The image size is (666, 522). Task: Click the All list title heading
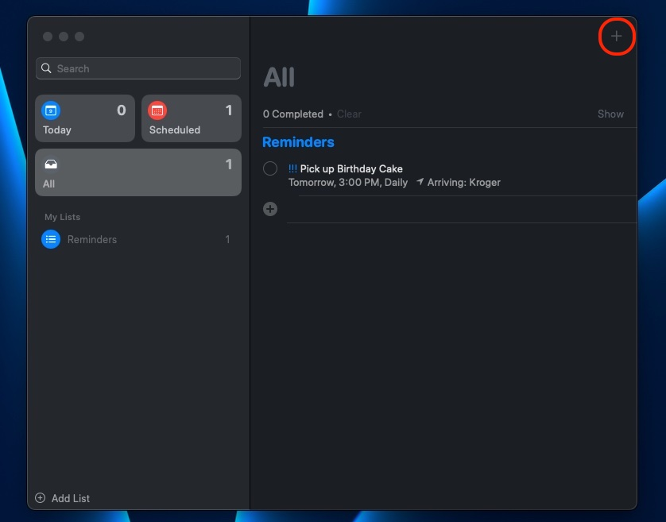[279, 77]
